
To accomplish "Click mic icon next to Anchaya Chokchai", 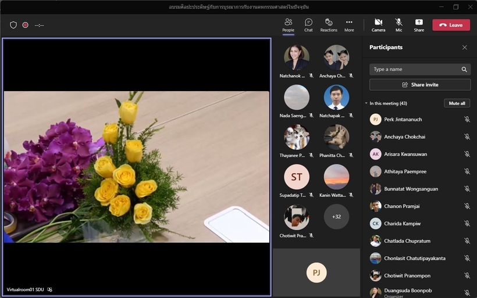I will tap(467, 137).
